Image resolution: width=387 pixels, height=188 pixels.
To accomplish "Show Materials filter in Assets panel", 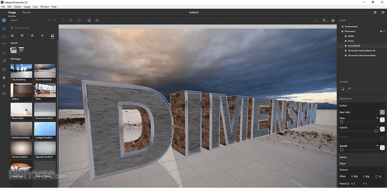I will pos(22,36).
